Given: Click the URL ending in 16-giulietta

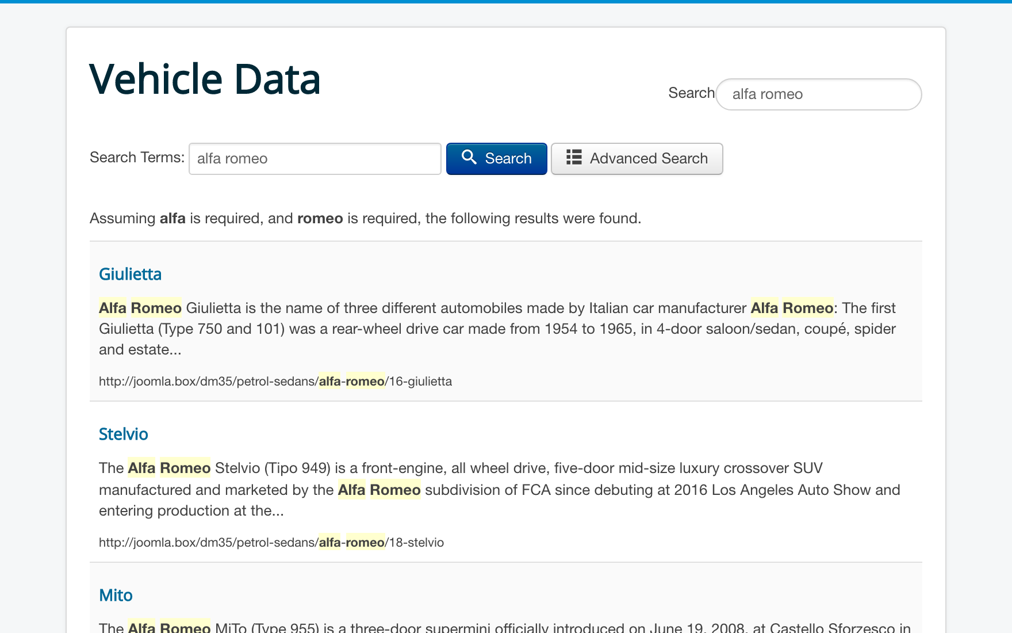Looking at the screenshot, I should tap(275, 382).
